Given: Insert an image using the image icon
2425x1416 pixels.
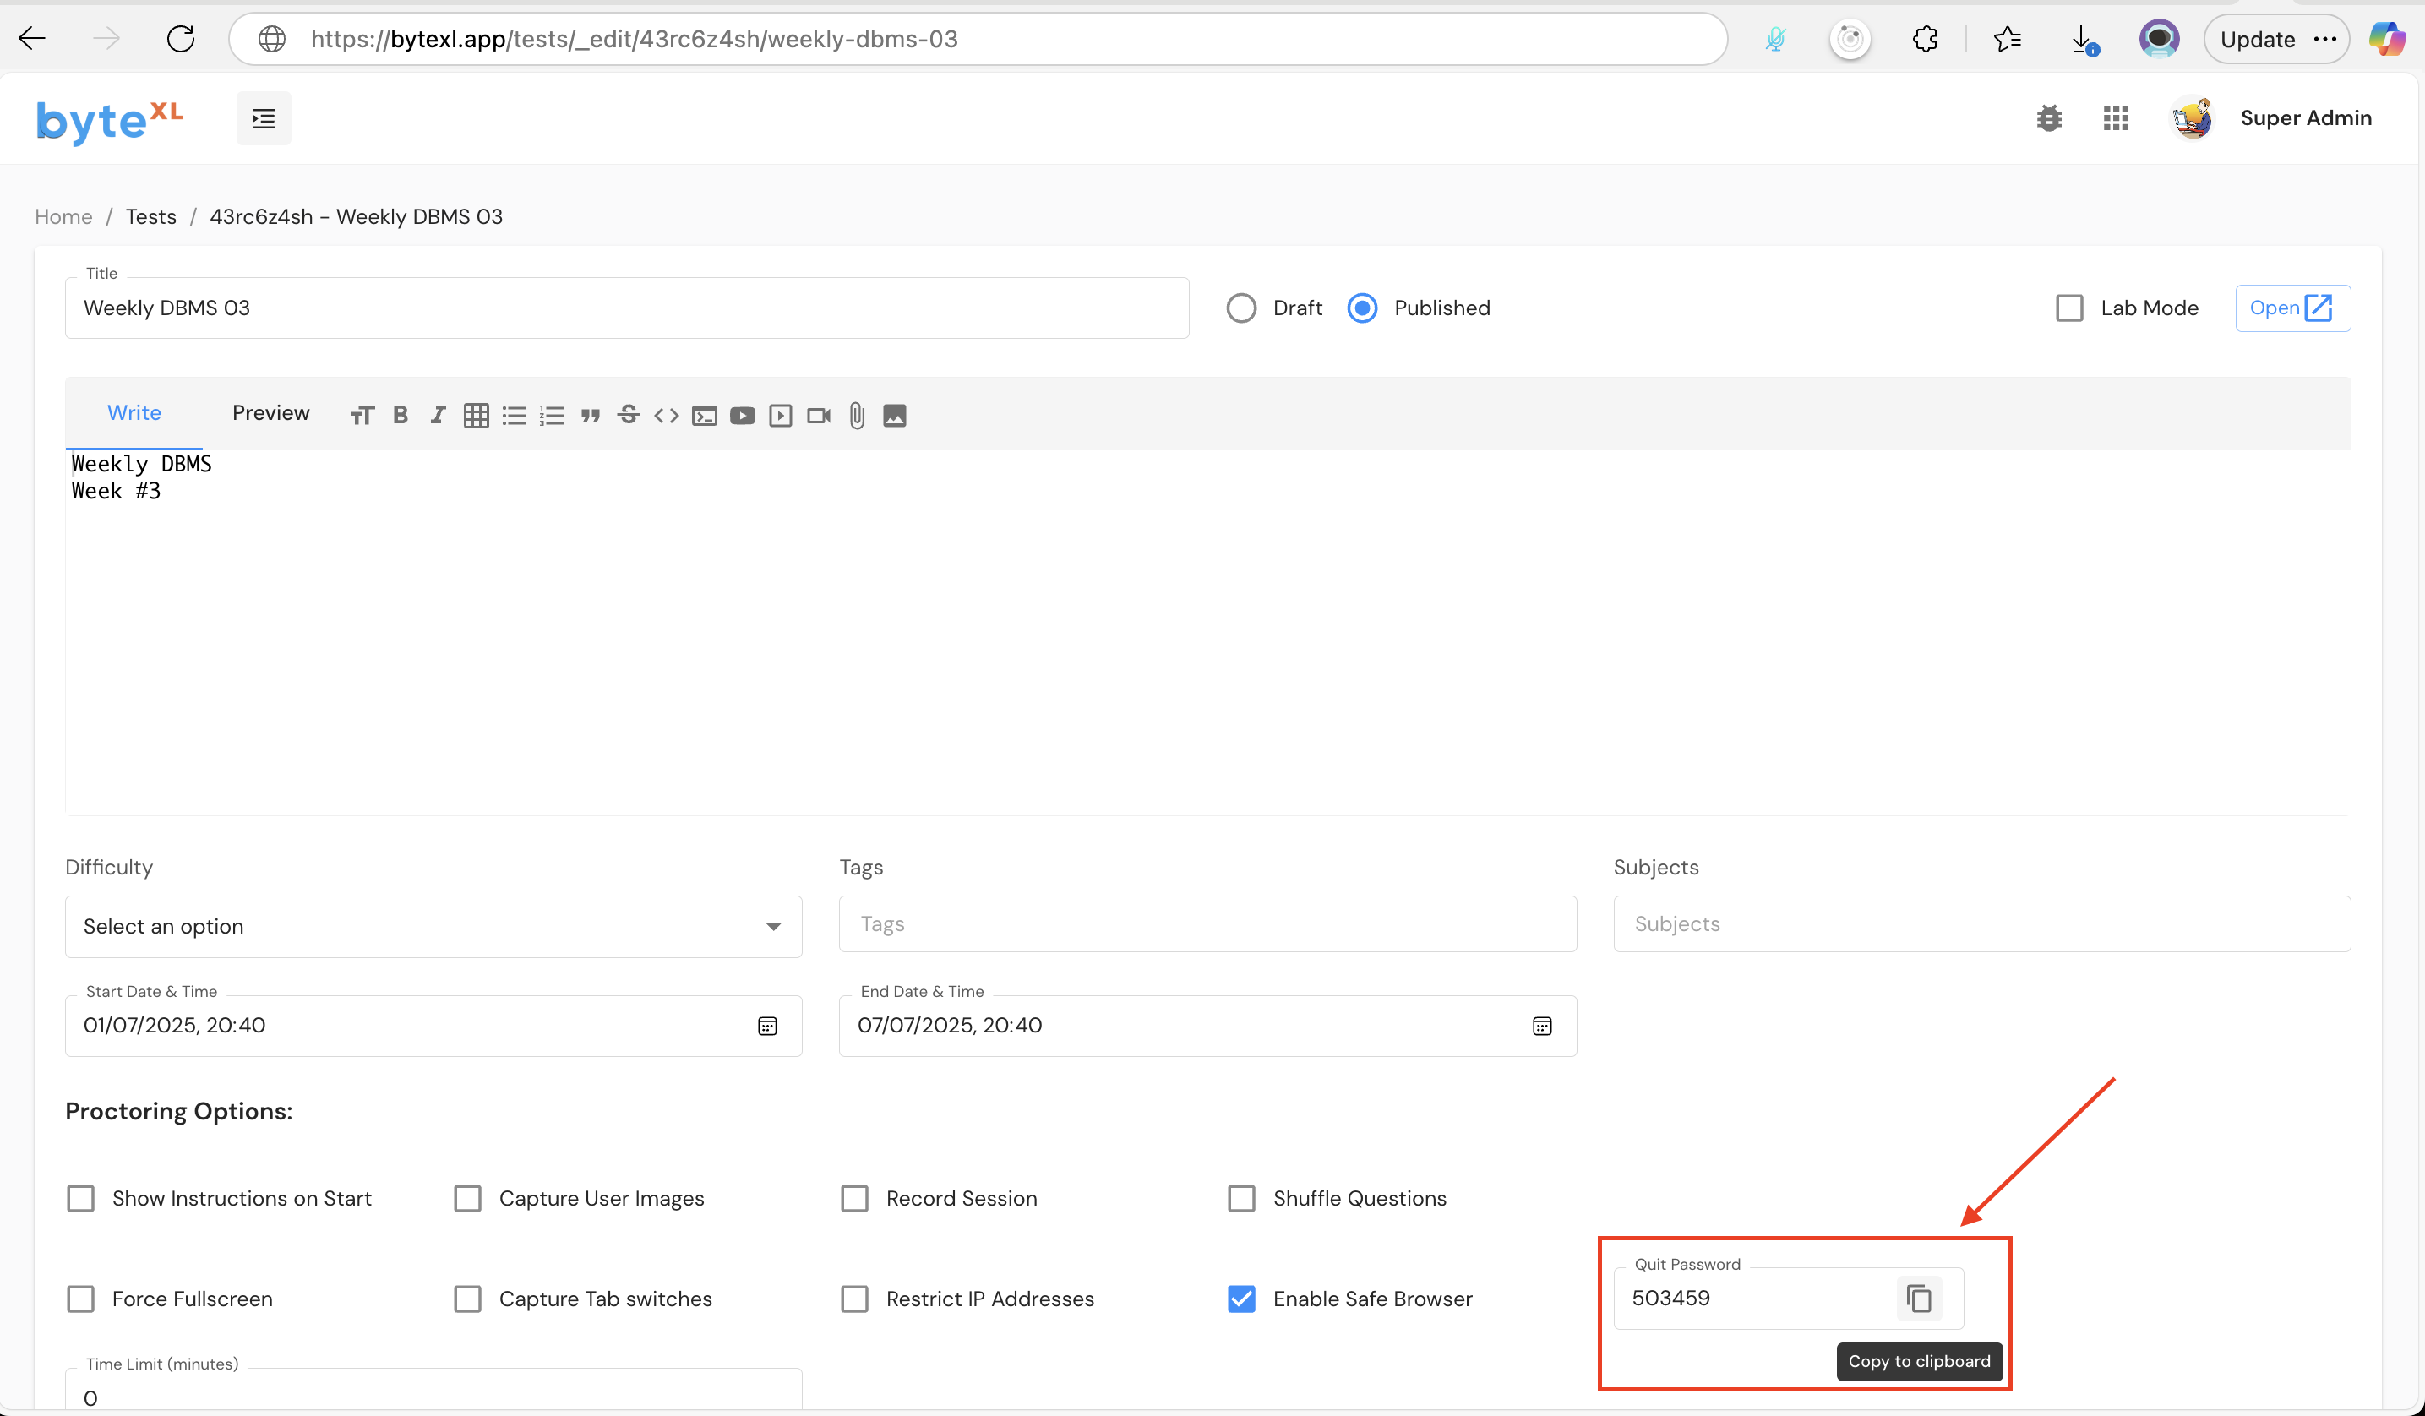Looking at the screenshot, I should tap(894, 416).
